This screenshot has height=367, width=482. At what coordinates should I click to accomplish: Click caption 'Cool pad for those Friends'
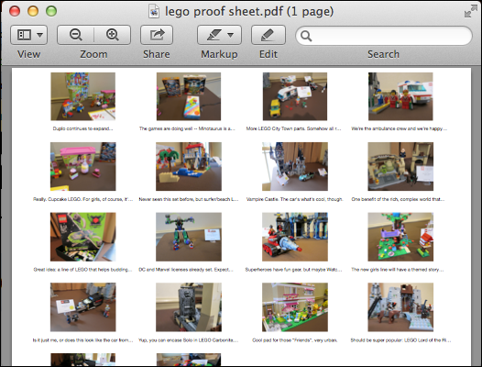(x=295, y=340)
